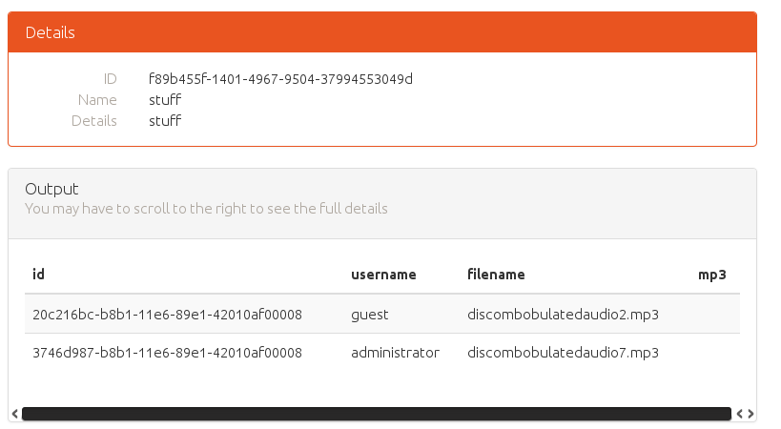Click the "mp3" column header
Viewport: 781px width, 429px height.
point(712,275)
